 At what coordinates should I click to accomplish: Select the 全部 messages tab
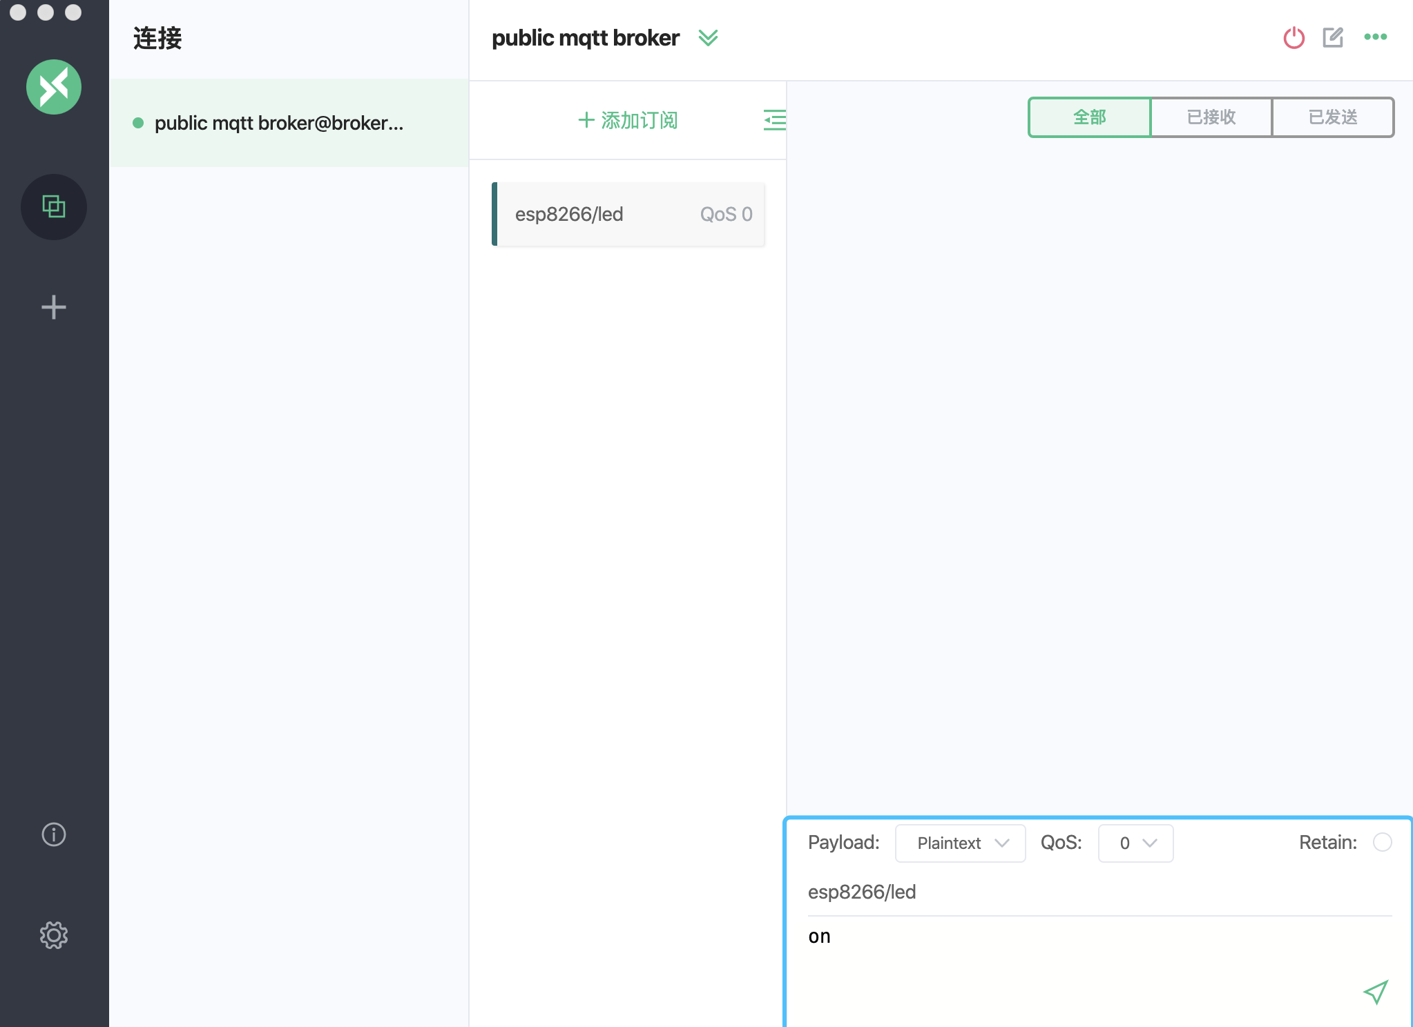(1089, 117)
